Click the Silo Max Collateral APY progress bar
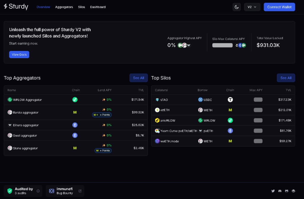304x199 pixels. [222, 45]
